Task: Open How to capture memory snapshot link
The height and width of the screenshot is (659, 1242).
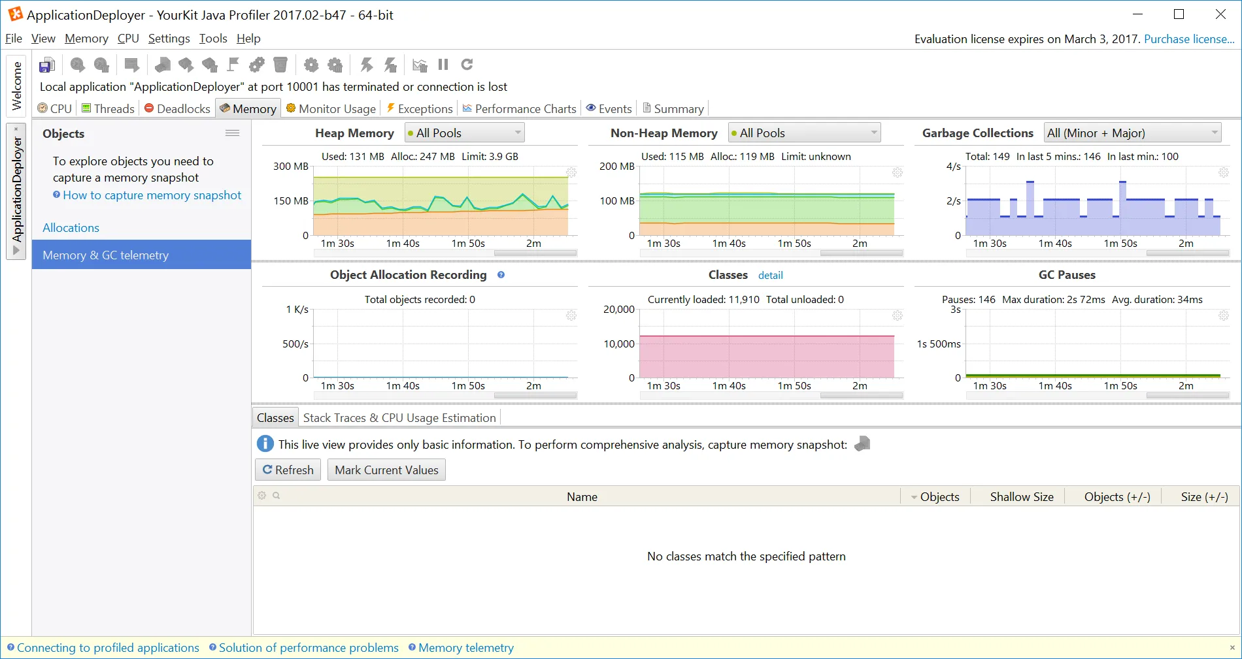Action: 152,195
